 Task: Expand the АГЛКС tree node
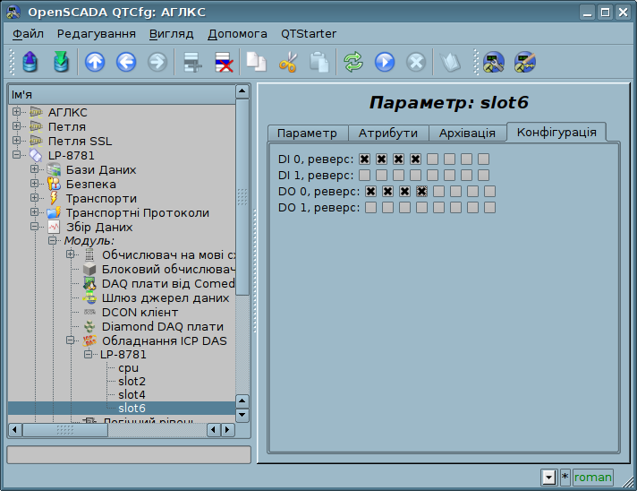17,113
